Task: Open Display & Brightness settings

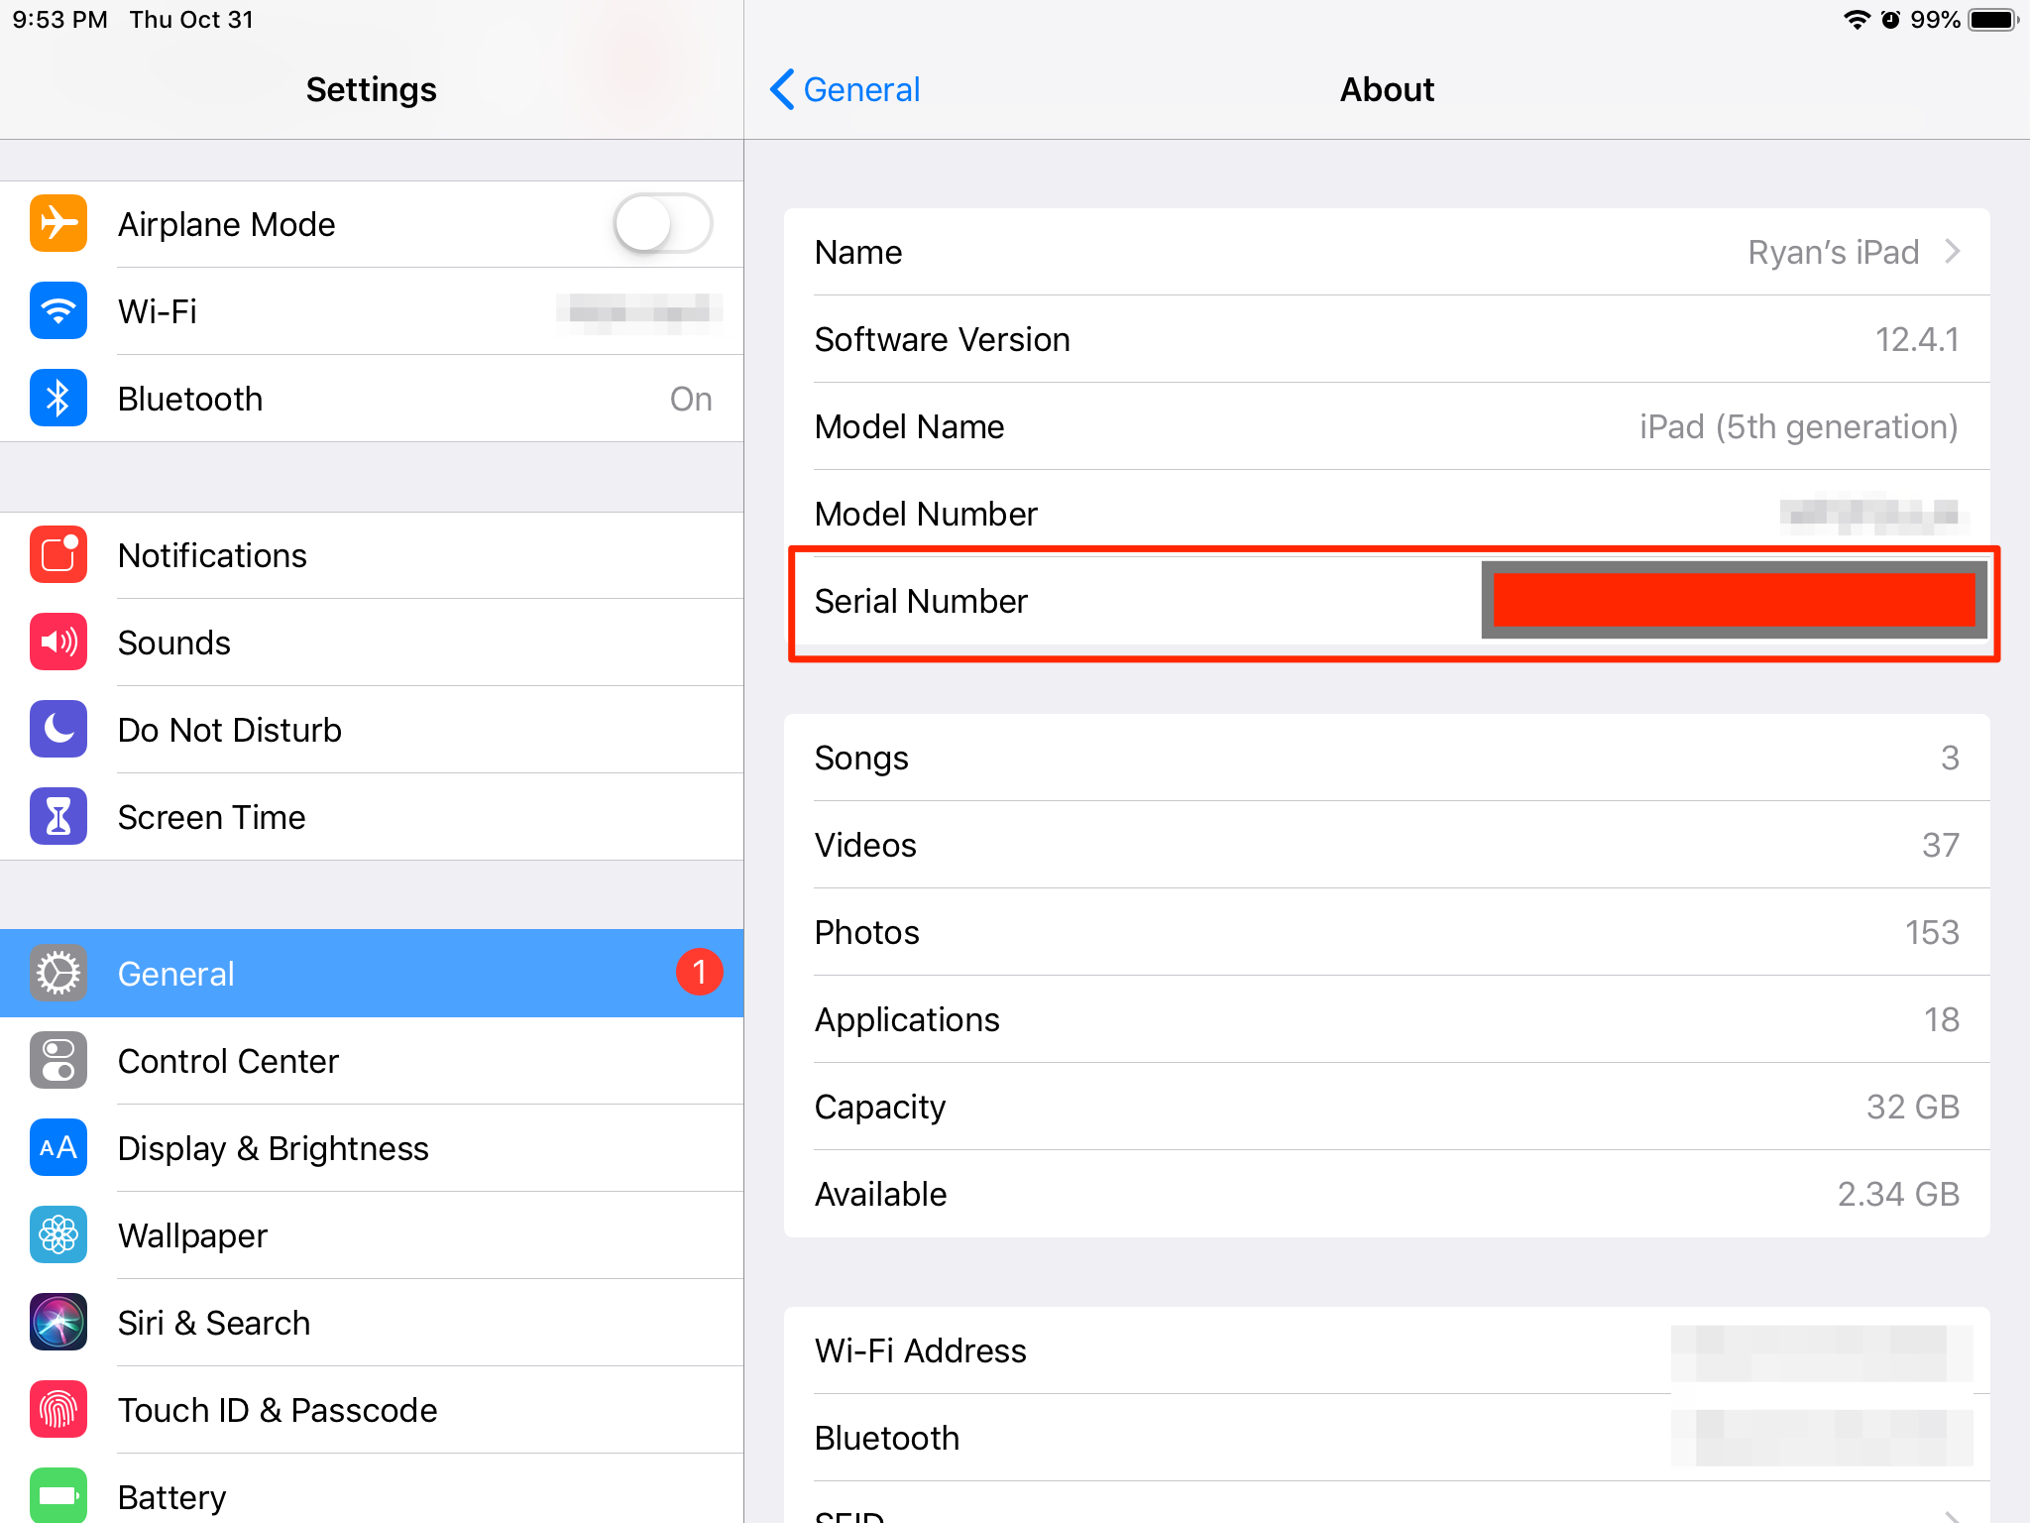Action: [274, 1148]
